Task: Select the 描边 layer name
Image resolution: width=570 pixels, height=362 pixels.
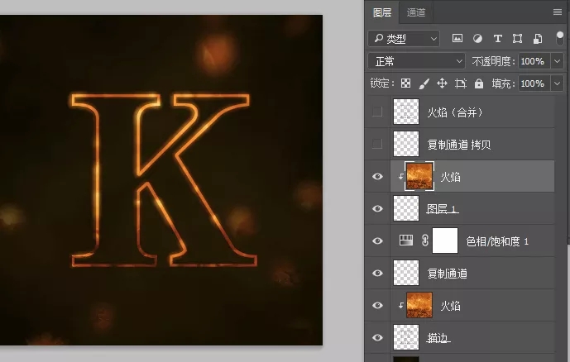Action: pos(438,338)
